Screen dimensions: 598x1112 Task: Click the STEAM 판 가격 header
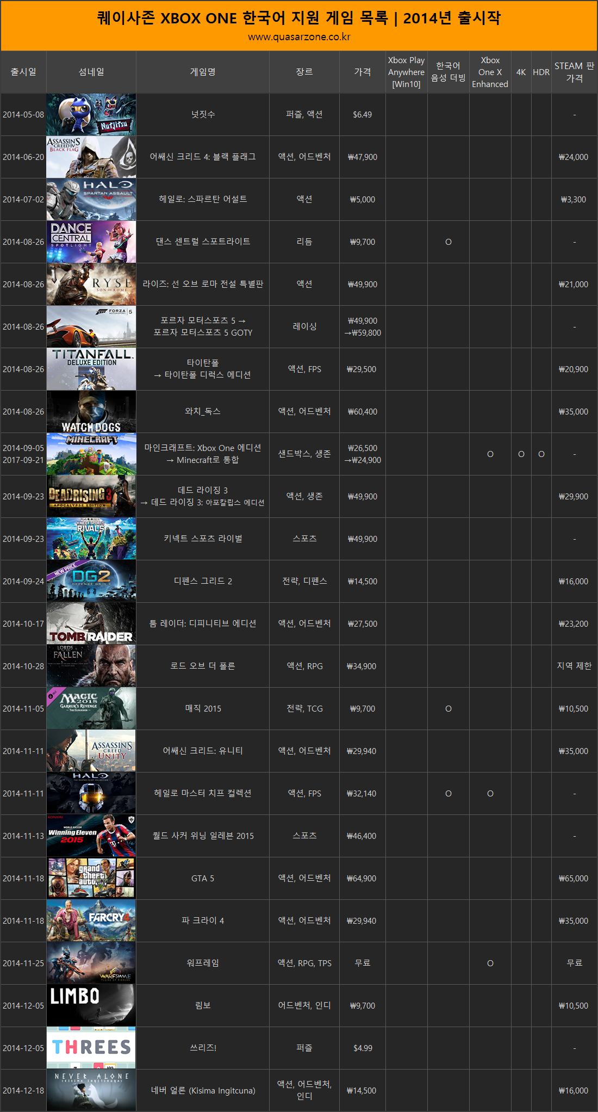[x=575, y=72]
